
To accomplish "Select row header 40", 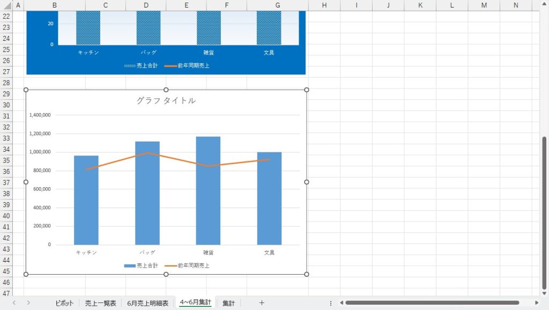I will tap(6, 216).
